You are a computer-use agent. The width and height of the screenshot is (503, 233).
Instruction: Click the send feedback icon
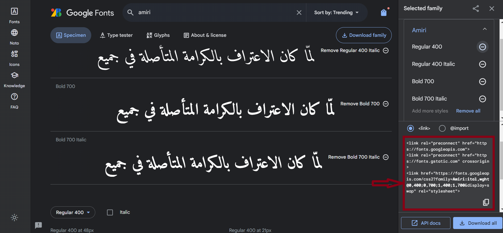pos(38,225)
